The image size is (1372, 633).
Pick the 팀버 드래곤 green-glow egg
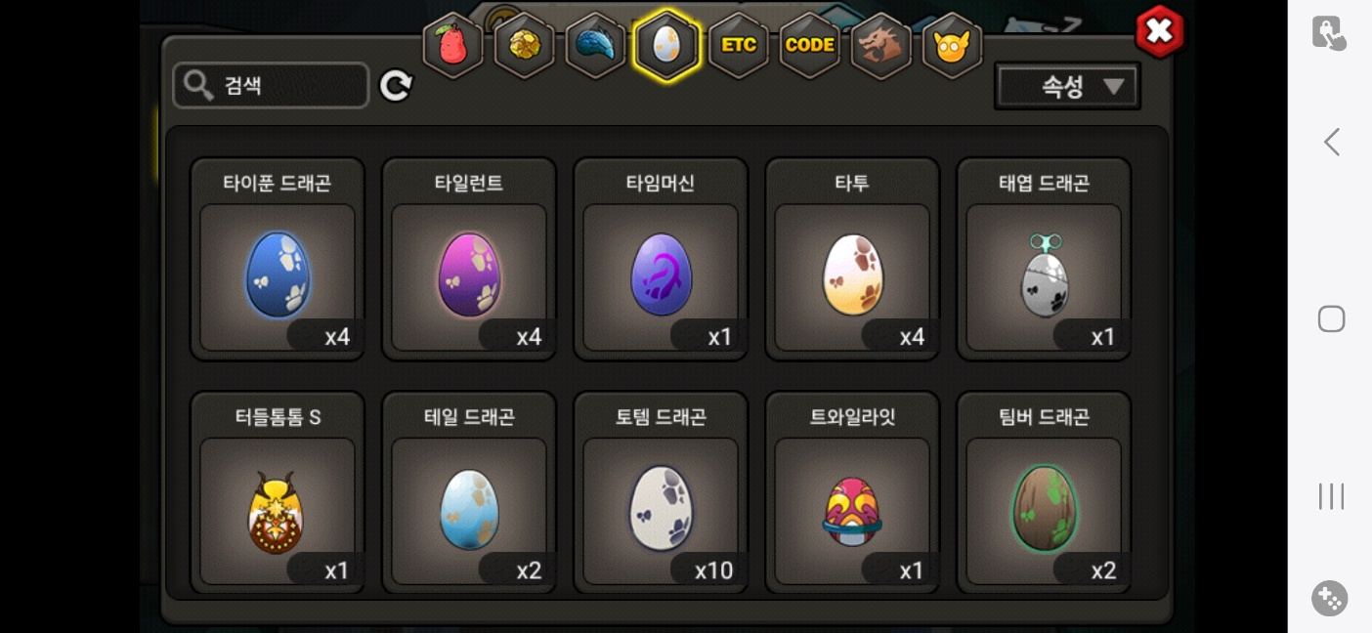coord(1044,493)
